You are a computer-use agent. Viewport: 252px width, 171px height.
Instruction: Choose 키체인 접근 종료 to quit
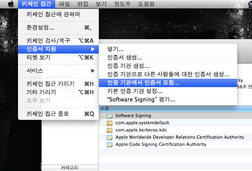58,114
